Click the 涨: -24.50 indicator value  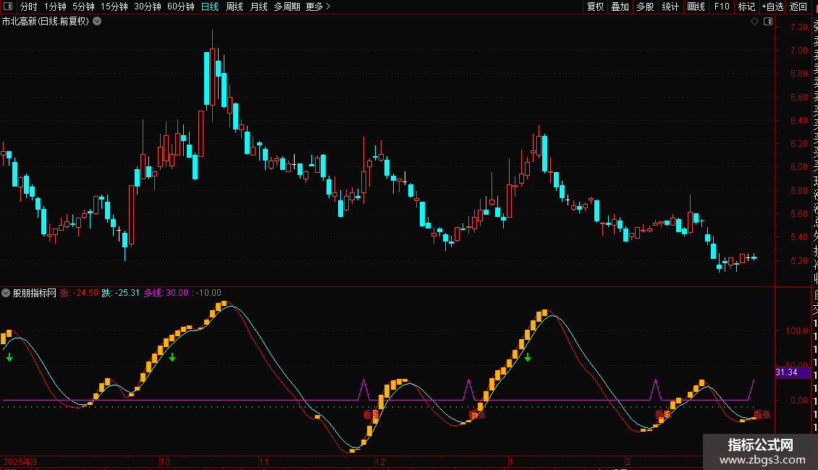coord(79,293)
